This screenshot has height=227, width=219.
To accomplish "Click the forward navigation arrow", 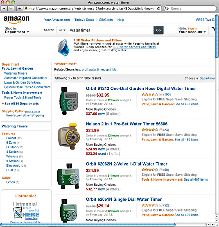I will [11, 8].
